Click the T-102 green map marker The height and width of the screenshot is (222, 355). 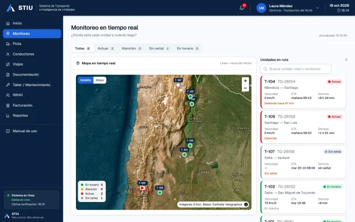(x=192, y=104)
